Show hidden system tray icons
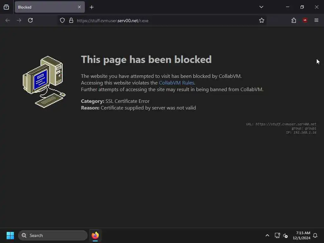324x243 pixels. tap(267, 235)
